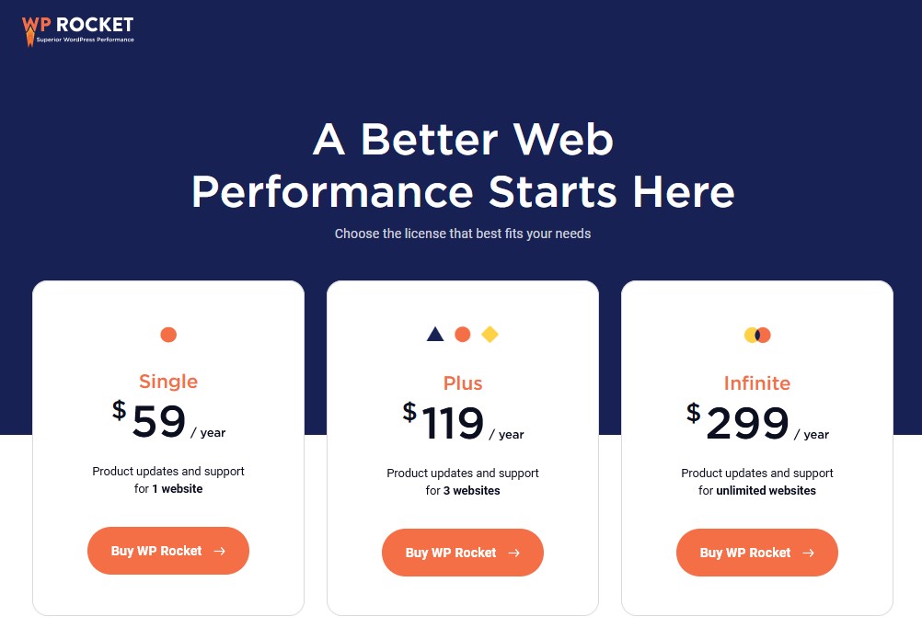This screenshot has height=639, width=922.
Task: Buy WP Rocket Infinite license
Action: pyautogui.click(x=756, y=552)
